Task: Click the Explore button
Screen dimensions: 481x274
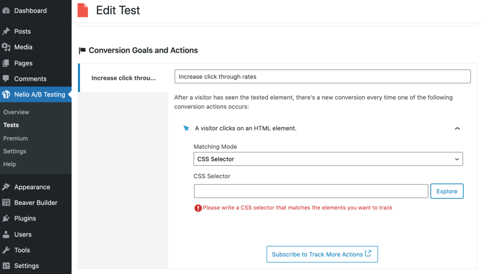Action: tap(447, 191)
